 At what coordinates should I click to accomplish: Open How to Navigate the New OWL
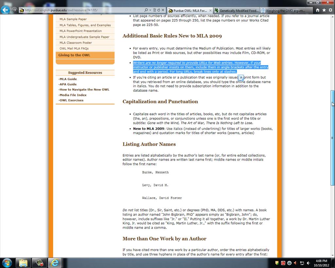click(x=84, y=90)
